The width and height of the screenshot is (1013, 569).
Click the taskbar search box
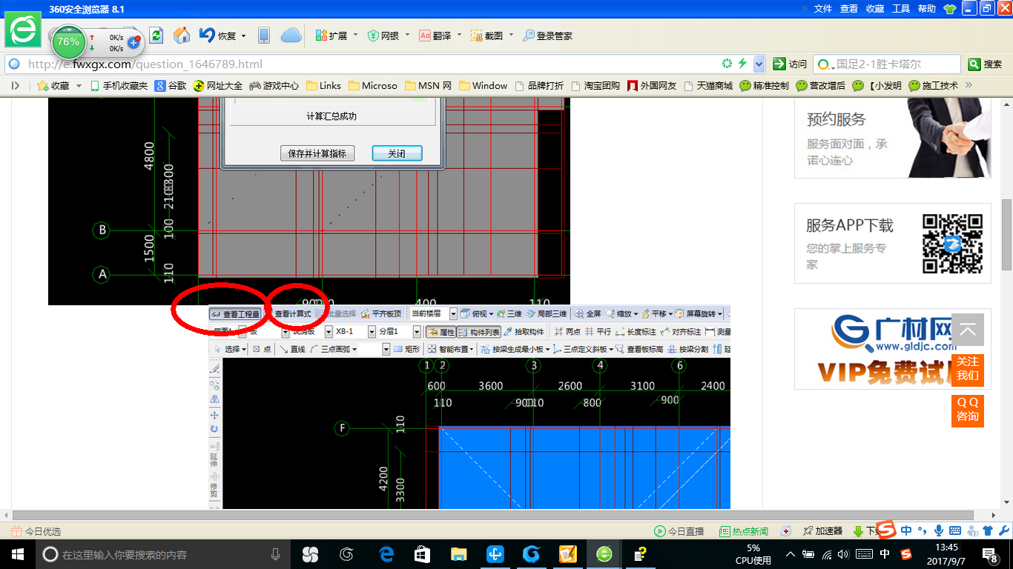point(162,554)
